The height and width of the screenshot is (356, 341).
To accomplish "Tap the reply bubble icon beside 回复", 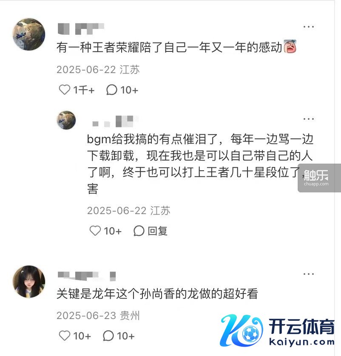I will [x=139, y=231].
